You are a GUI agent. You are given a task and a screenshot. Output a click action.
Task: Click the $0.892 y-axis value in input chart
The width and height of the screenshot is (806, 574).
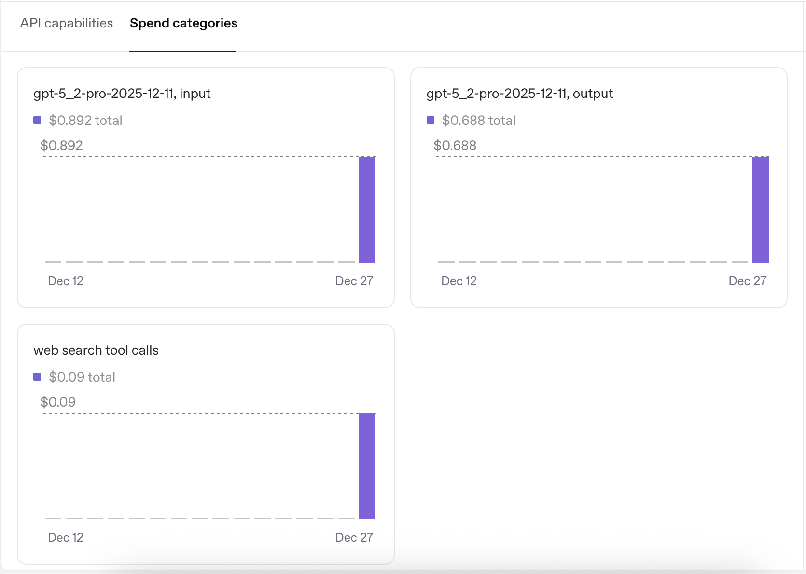pyautogui.click(x=62, y=146)
